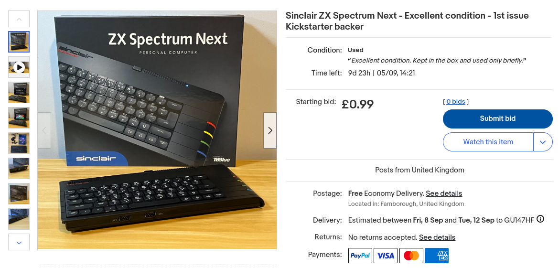Add listing via Watch this item
The height and width of the screenshot is (268, 559).
(x=488, y=142)
